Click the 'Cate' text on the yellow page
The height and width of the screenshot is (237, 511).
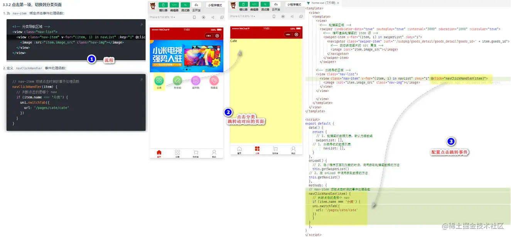[233, 41]
